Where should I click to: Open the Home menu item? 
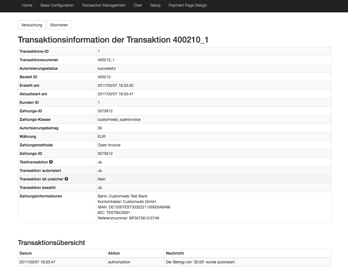coord(27,5)
